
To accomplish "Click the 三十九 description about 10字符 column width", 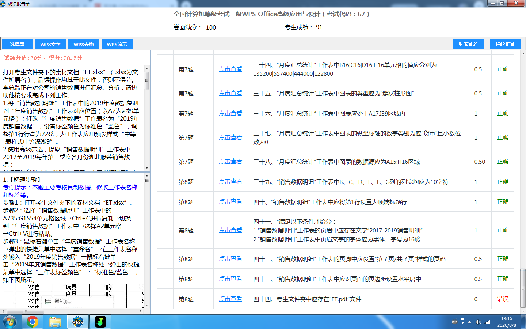I will point(351,182).
